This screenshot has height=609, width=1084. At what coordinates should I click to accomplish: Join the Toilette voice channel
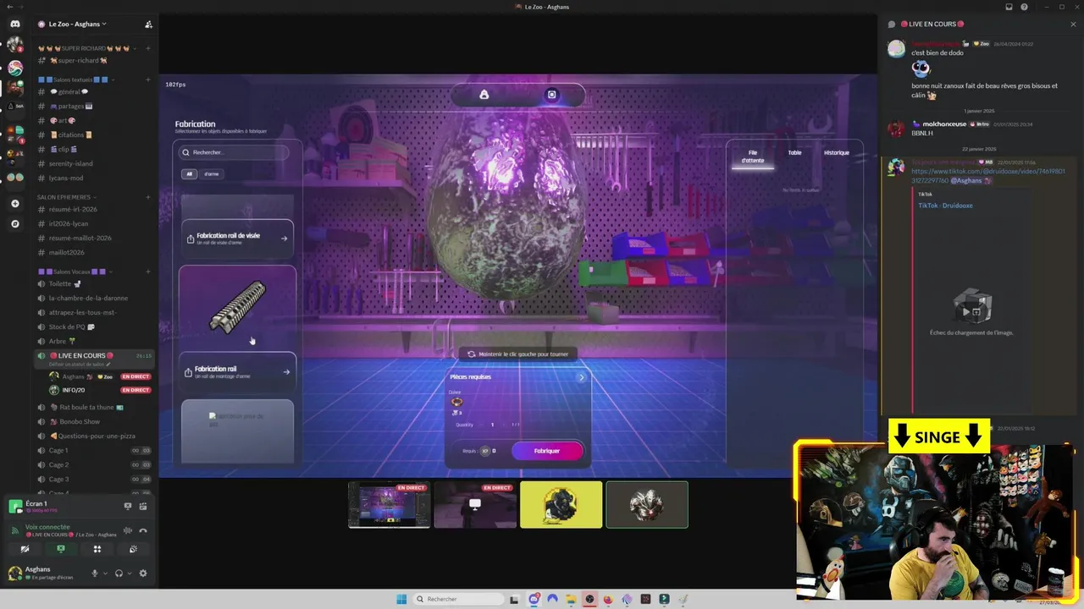(x=94, y=283)
